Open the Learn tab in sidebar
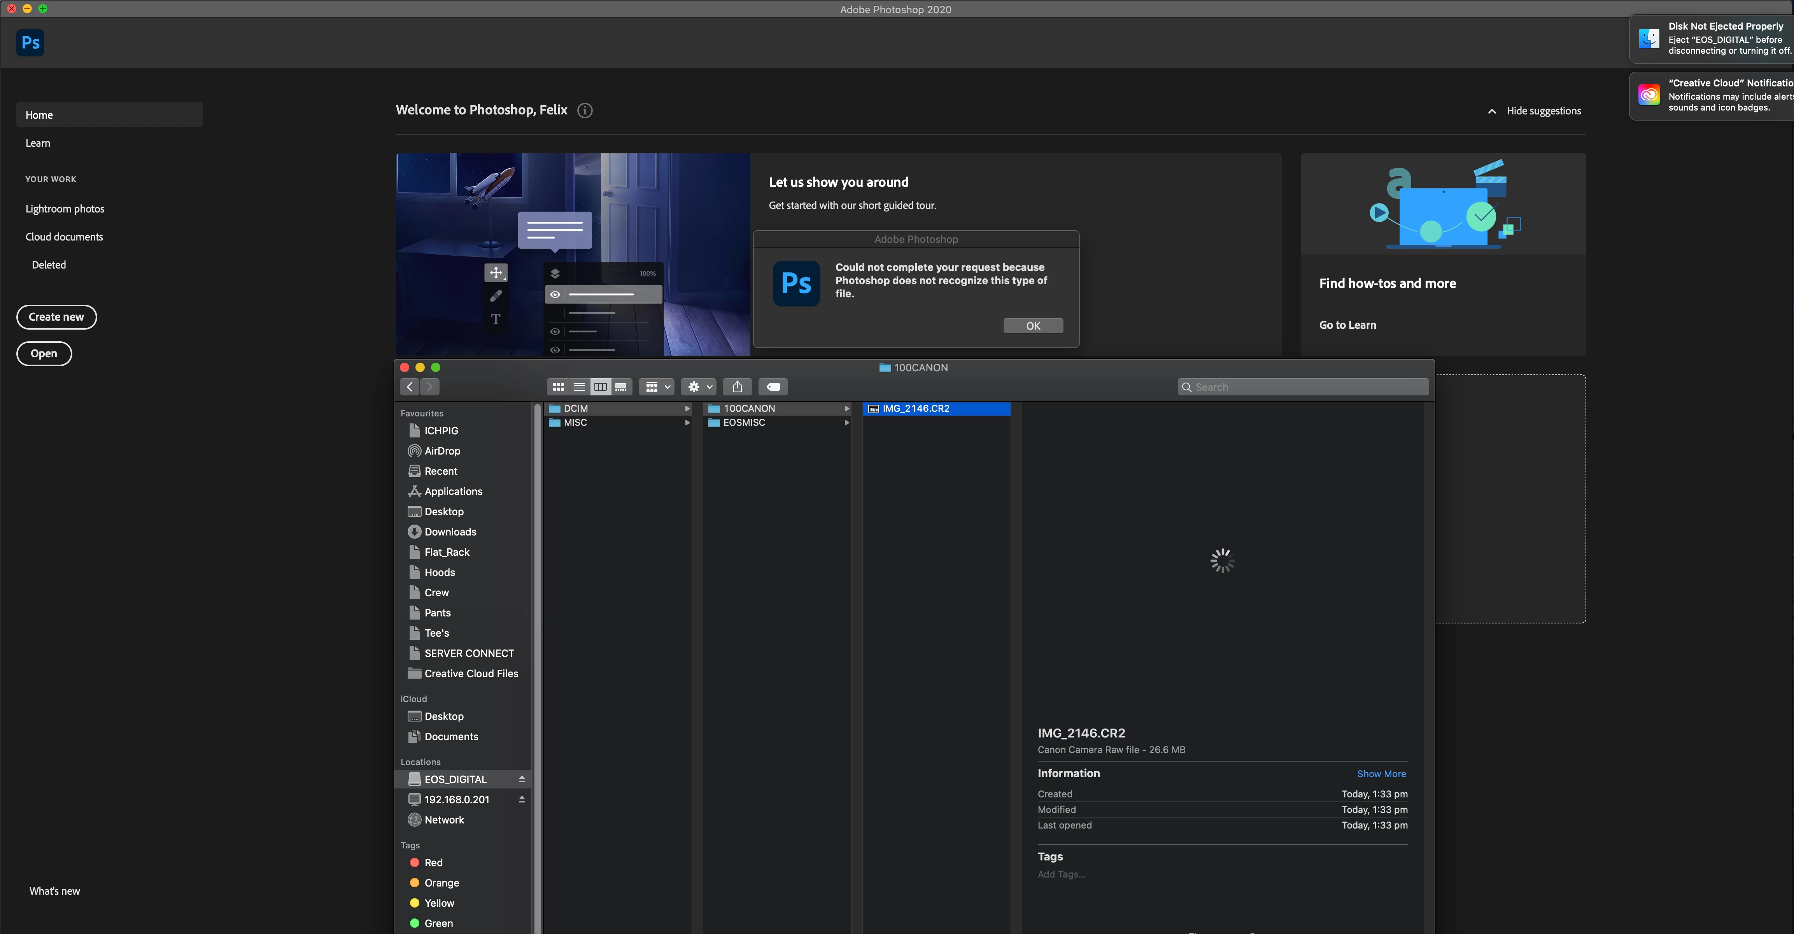Image resolution: width=1794 pixels, height=934 pixels. coord(38,143)
